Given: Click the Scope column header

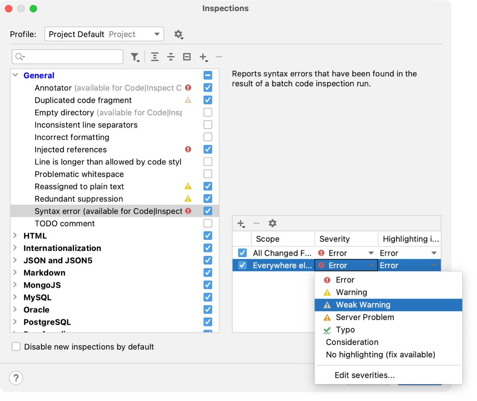Looking at the screenshot, I should point(283,239).
